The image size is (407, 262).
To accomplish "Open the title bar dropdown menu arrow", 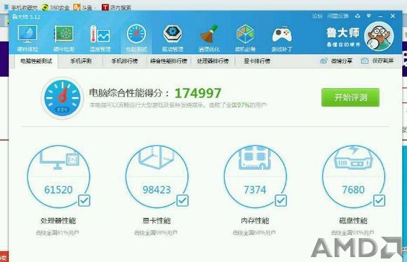I will (368, 16).
